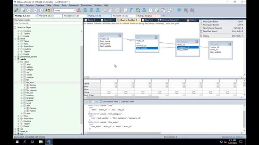
Task: Open Task View from taskbar
Action: (x=32, y=141)
